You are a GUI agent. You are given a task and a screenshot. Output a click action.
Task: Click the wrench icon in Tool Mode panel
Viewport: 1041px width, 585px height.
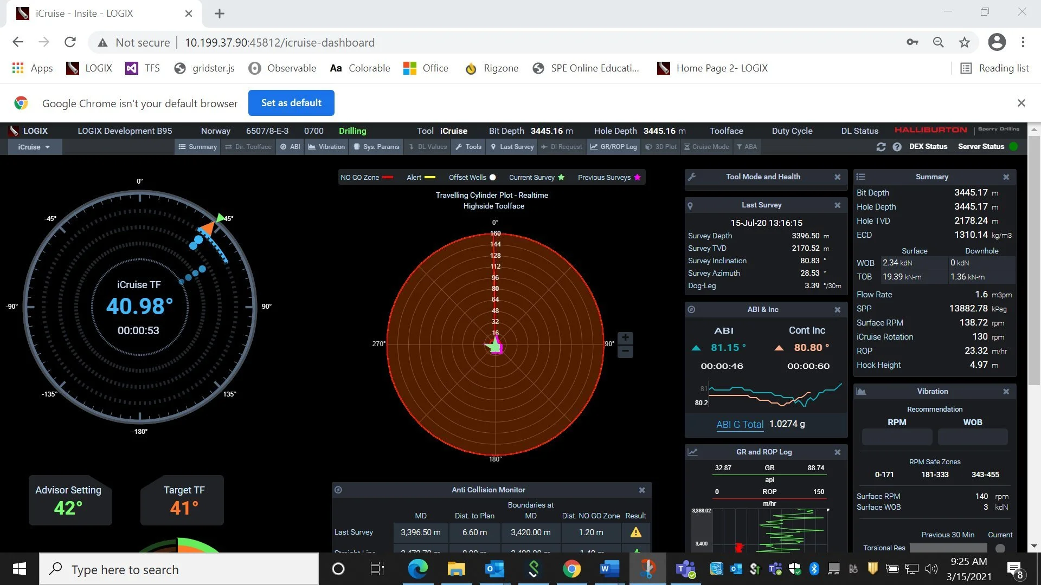point(692,177)
